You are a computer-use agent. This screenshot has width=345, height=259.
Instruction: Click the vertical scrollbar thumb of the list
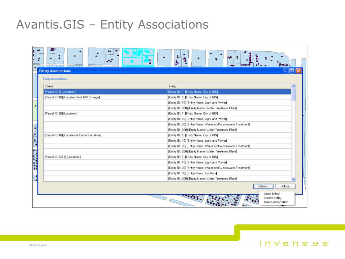point(293,95)
